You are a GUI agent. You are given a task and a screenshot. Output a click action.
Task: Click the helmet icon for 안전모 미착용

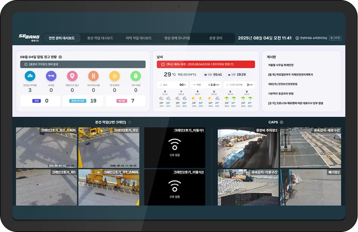tap(30, 76)
